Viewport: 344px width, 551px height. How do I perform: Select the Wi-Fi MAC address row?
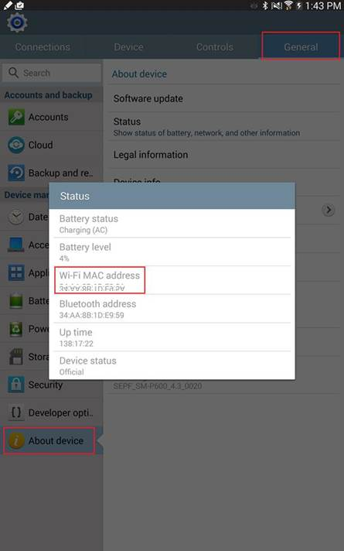click(172, 280)
